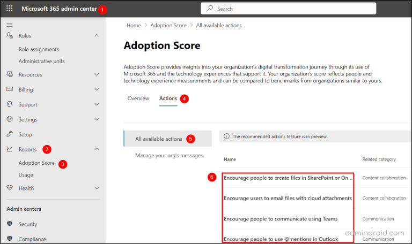Open the Security admin center link
412x244 pixels.
(x=27, y=224)
